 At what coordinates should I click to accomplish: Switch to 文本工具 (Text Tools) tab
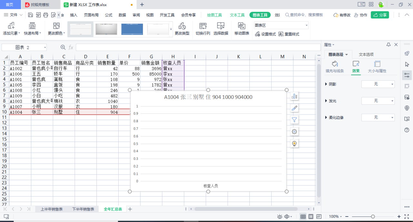pos(237,15)
